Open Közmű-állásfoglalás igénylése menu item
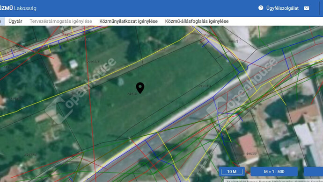This screenshot has height=182, width=323. (197, 21)
